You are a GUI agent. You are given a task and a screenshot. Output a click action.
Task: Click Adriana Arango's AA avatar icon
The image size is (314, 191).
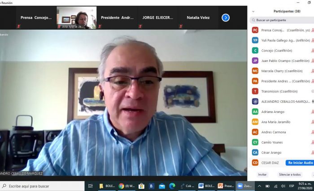click(x=255, y=112)
